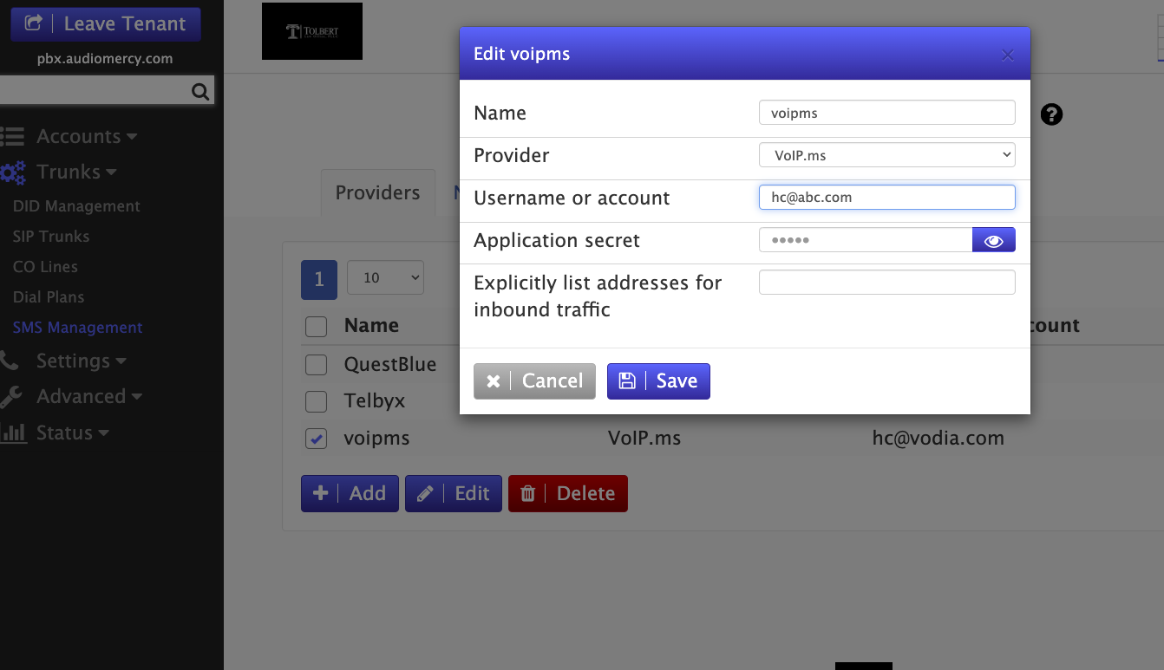Click the hc@vodia.com account cell

click(x=938, y=439)
